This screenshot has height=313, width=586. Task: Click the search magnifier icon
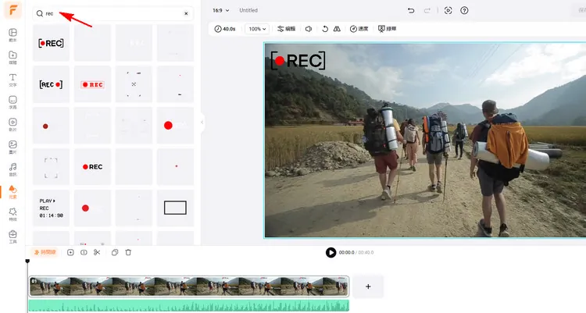(x=39, y=13)
